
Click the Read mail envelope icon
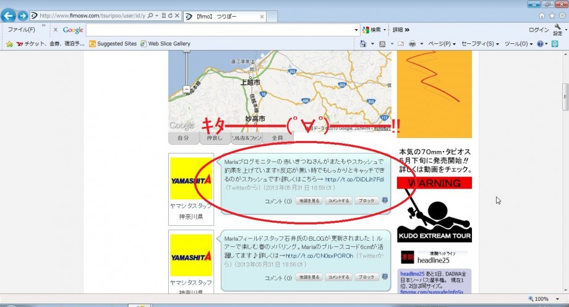click(x=401, y=44)
